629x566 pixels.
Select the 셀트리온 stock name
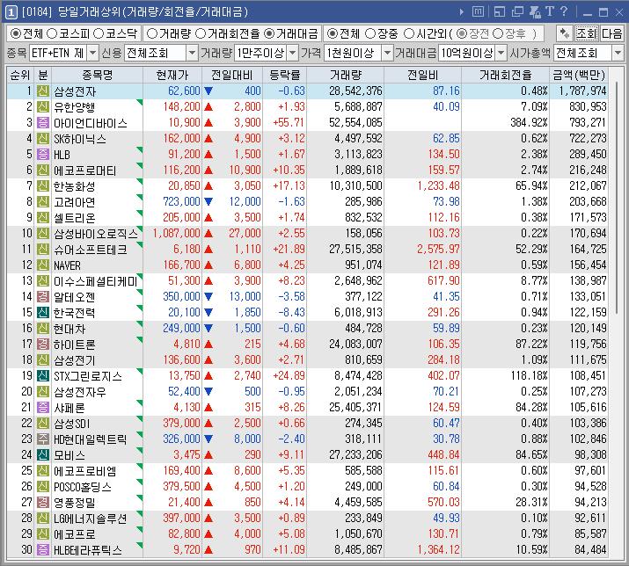point(75,218)
